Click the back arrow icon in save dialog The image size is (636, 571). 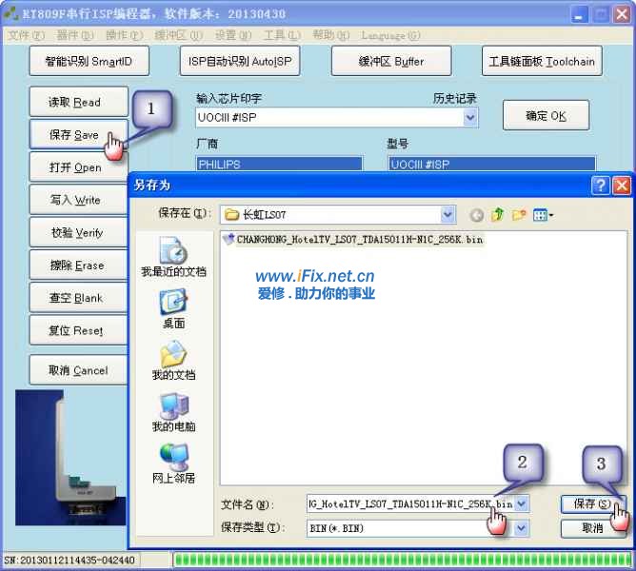pos(476,215)
